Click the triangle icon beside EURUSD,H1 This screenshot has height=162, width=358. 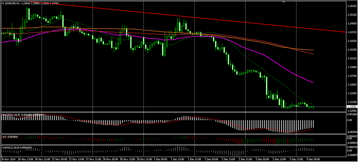tap(2, 3)
